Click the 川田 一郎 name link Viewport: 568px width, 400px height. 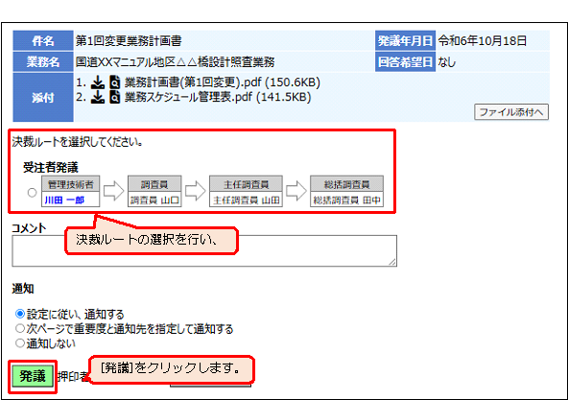click(x=64, y=200)
